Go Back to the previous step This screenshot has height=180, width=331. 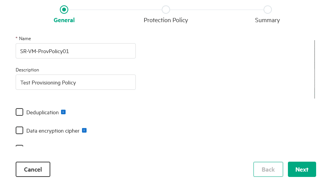pos(268,169)
